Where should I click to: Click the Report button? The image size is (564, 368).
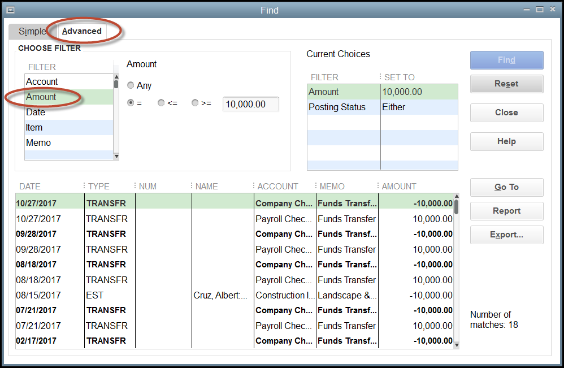click(506, 211)
